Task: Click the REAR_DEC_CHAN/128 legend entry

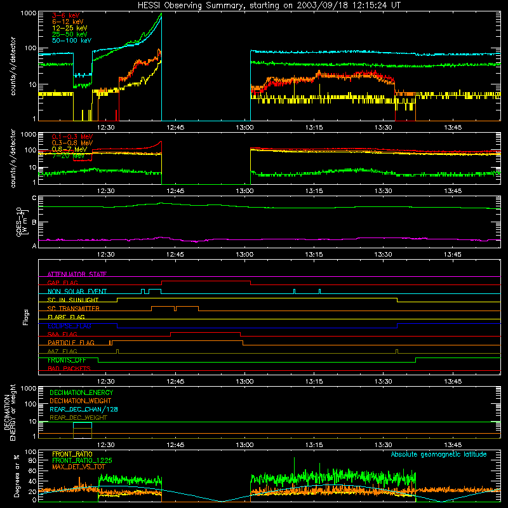Action: tap(84, 409)
